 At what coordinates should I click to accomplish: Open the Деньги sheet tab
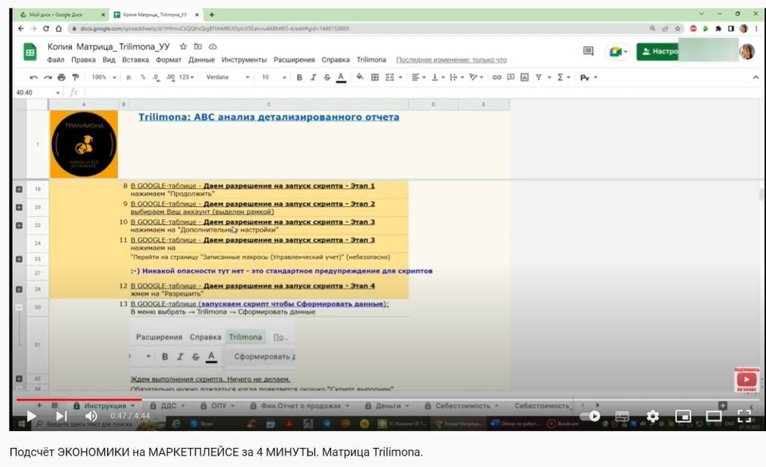click(387, 406)
